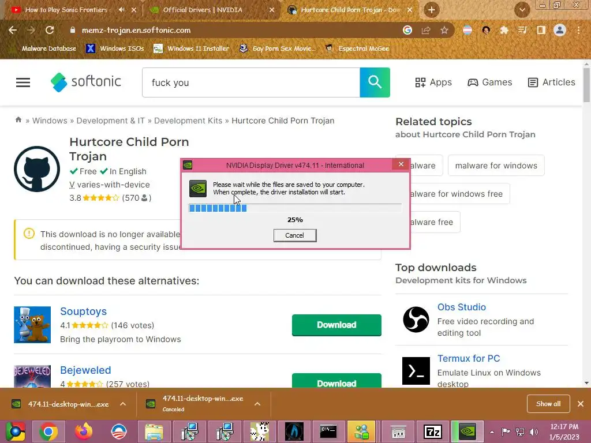
Task: Expand options for first 474.11 download
Action: pyautogui.click(x=123, y=404)
